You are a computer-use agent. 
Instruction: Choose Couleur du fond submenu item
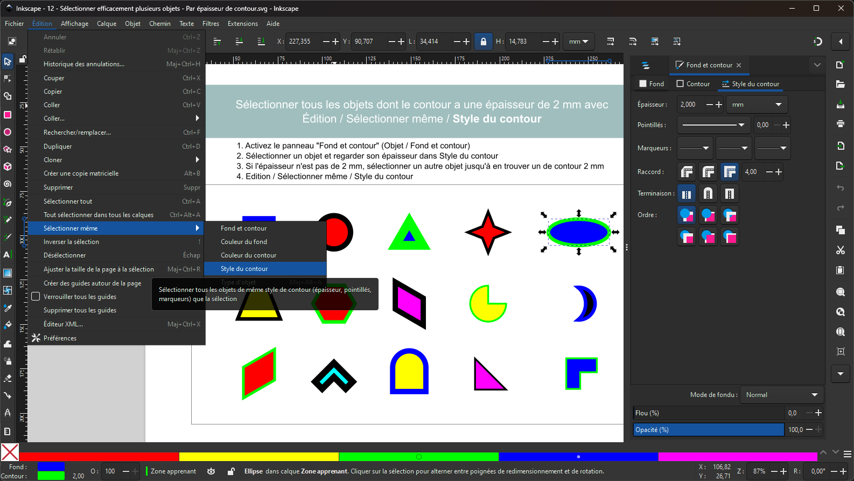(x=265, y=242)
